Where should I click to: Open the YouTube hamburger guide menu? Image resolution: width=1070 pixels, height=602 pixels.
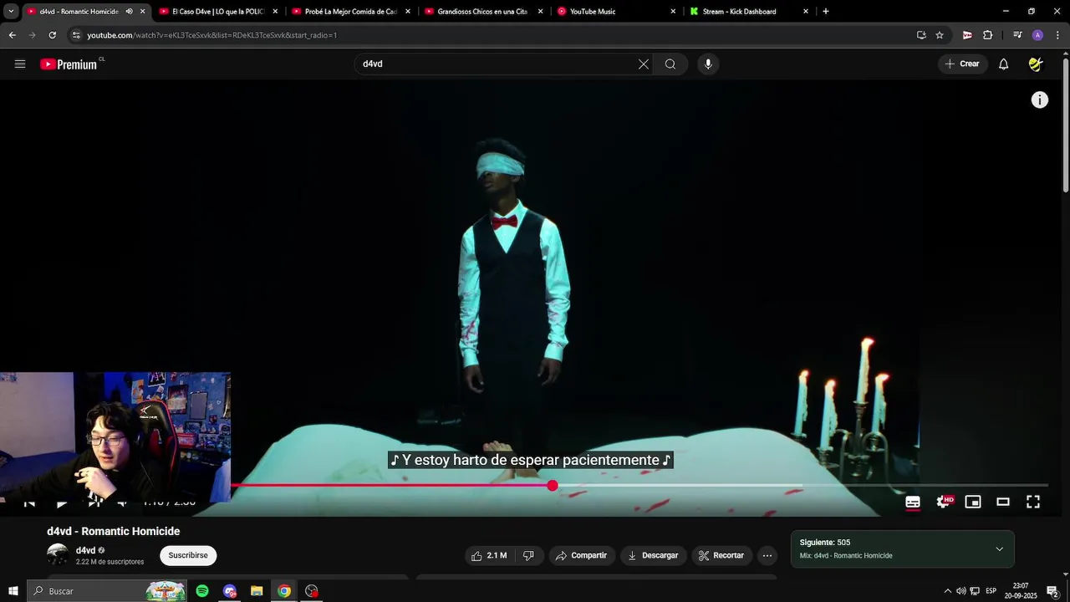tap(20, 64)
